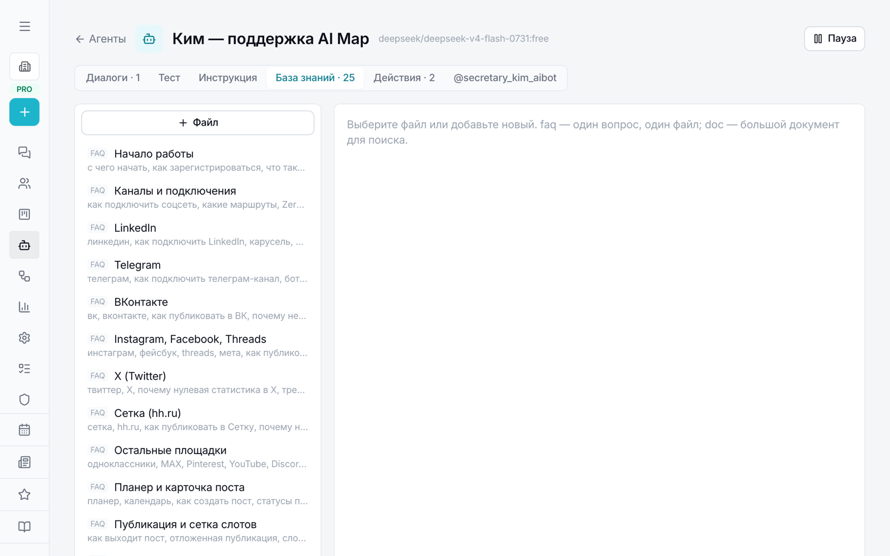Open the newspaper icon in the sidebar
The image size is (890, 556).
click(x=24, y=462)
